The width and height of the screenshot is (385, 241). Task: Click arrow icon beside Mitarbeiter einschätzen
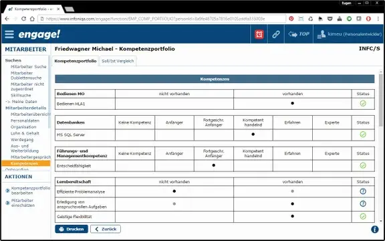tap(7, 203)
